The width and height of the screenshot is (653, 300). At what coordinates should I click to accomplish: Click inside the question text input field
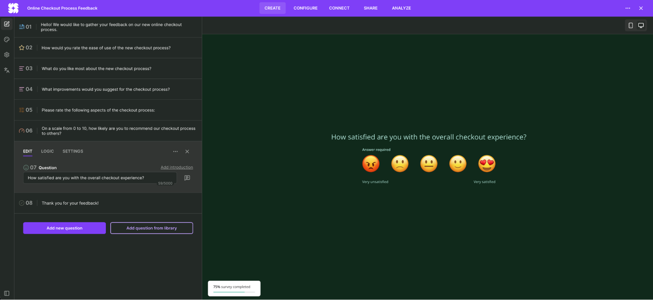(x=98, y=178)
